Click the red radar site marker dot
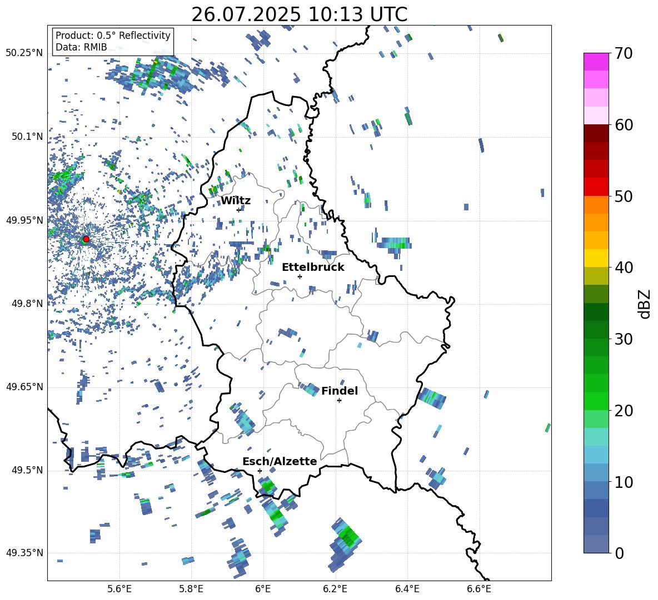Screen dimensions: 658x600 click(x=86, y=239)
